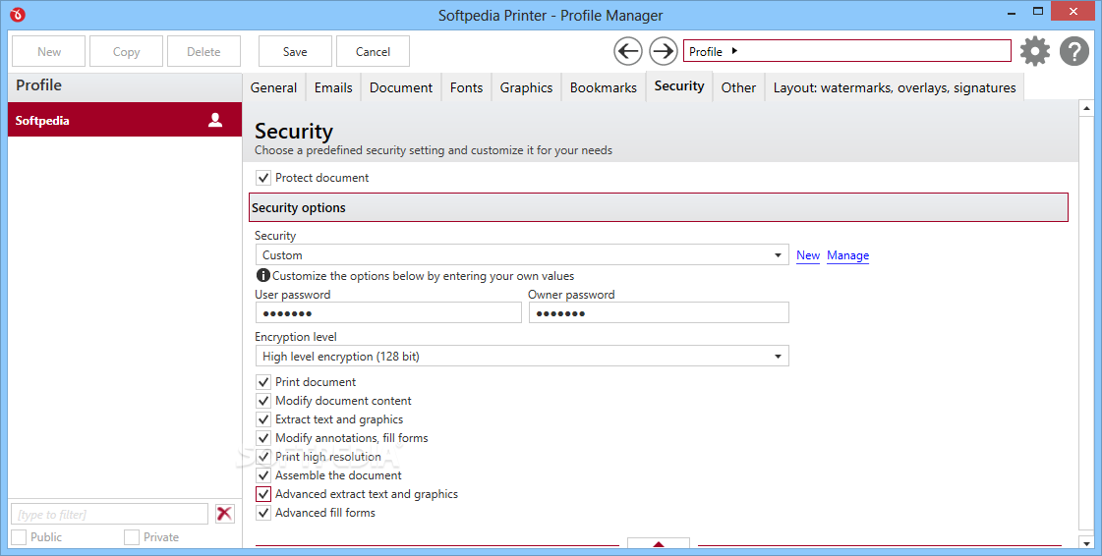Open settings with the gear icon
Image resolution: width=1102 pixels, height=556 pixels.
(x=1034, y=51)
